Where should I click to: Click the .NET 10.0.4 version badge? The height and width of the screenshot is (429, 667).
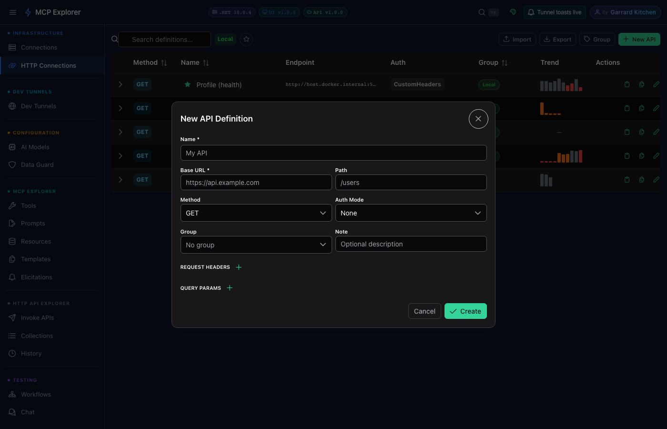pos(232,12)
